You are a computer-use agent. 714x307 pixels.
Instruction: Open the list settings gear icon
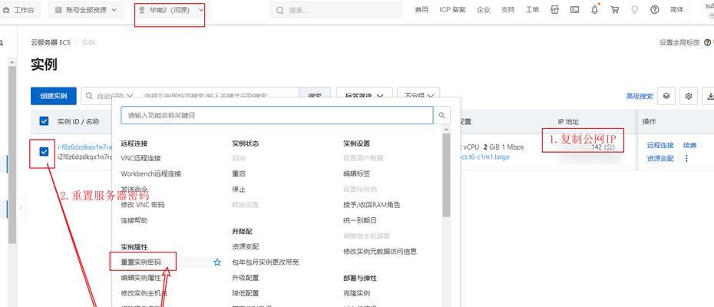[689, 96]
